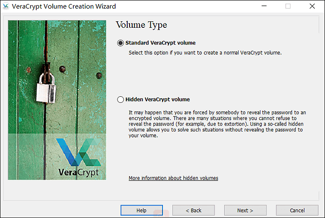This screenshot has height=218, width=325.
Task: Click the blue VeraCrypt logo emblem
Action: pyautogui.click(x=78, y=152)
